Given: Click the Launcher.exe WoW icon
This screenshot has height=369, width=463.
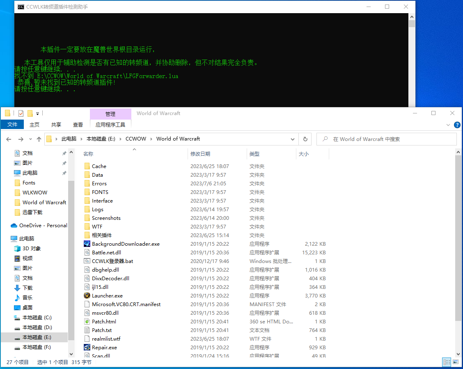Looking at the screenshot, I should [x=87, y=295].
